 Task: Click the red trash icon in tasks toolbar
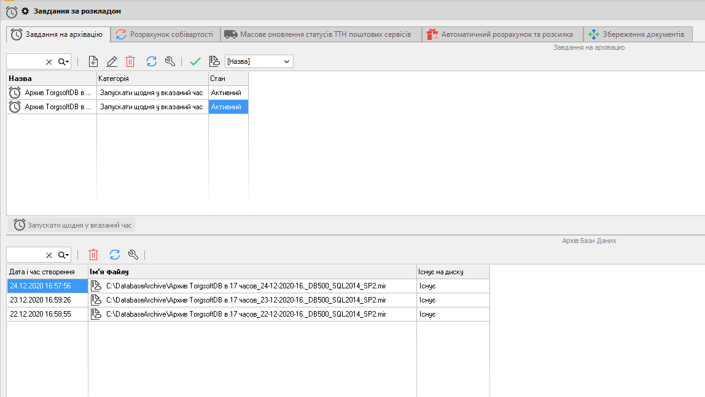tap(130, 61)
